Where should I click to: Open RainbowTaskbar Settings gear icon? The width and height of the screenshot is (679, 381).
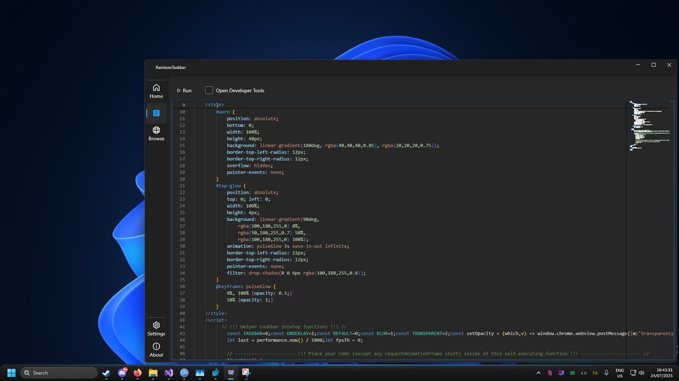pos(156,329)
